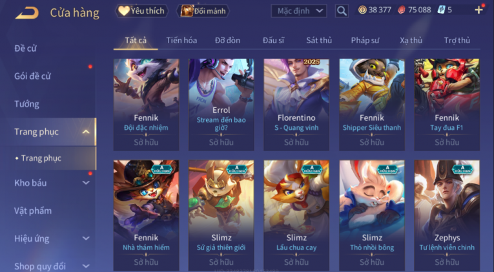Select Florentino S - Quang vinh skin

pos(296,105)
